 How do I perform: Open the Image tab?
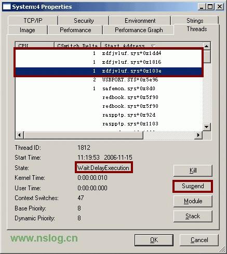pyautogui.click(x=28, y=30)
